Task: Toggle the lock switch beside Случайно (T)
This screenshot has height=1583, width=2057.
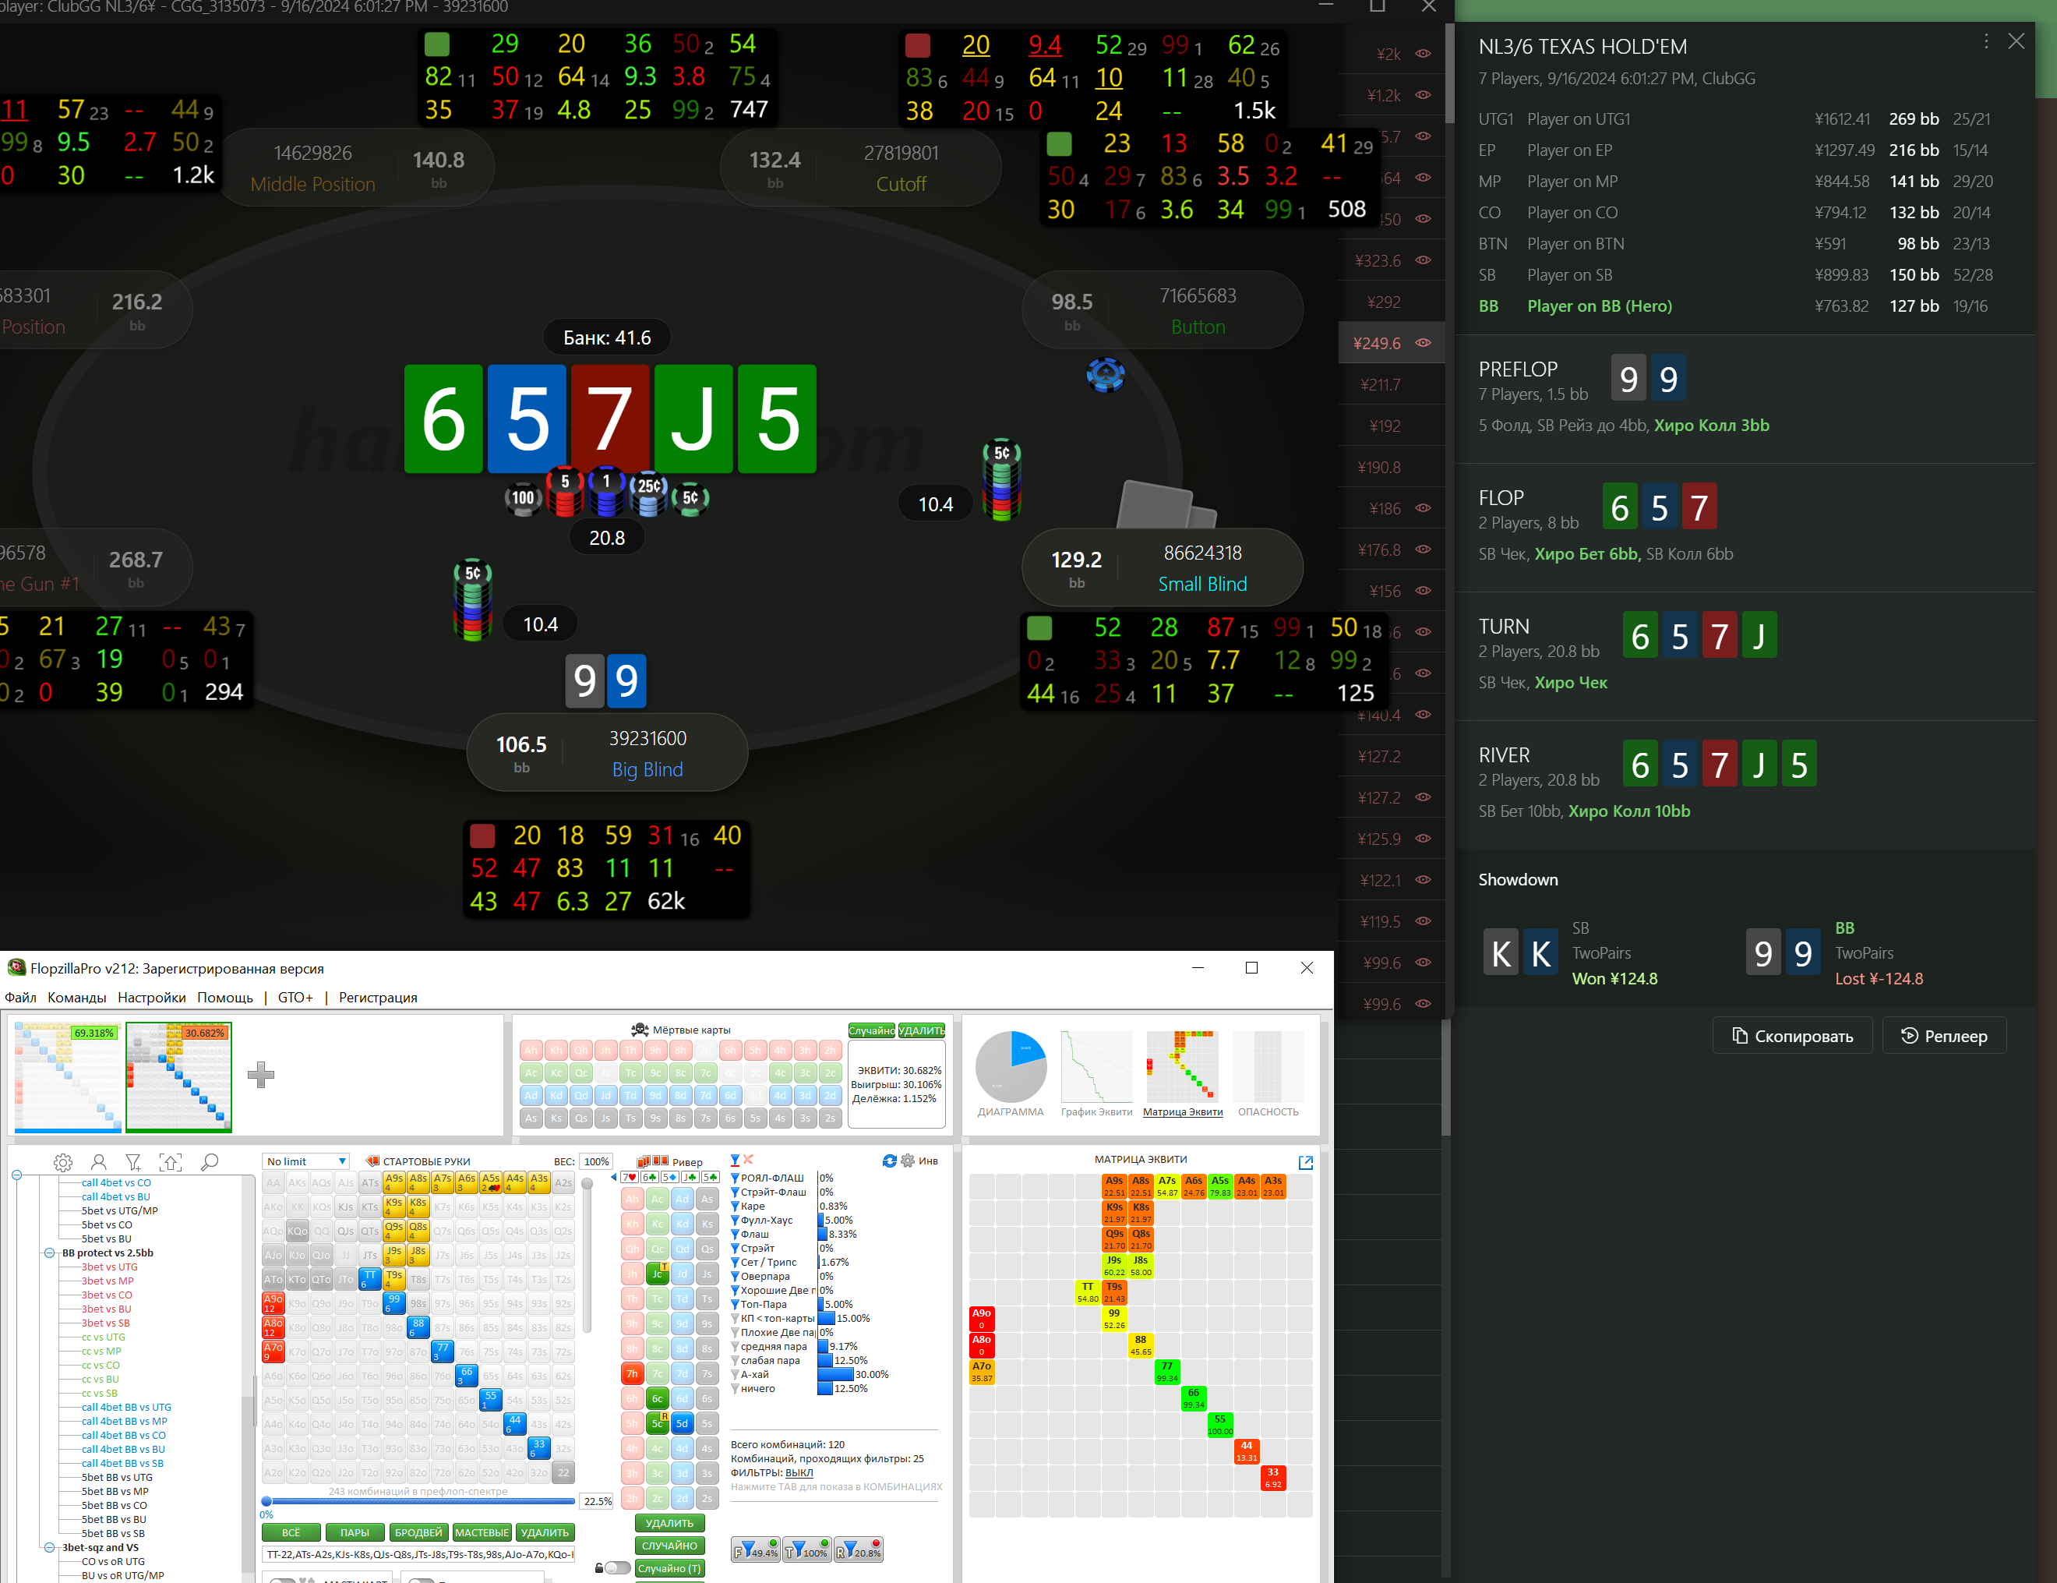Action: (616, 1568)
